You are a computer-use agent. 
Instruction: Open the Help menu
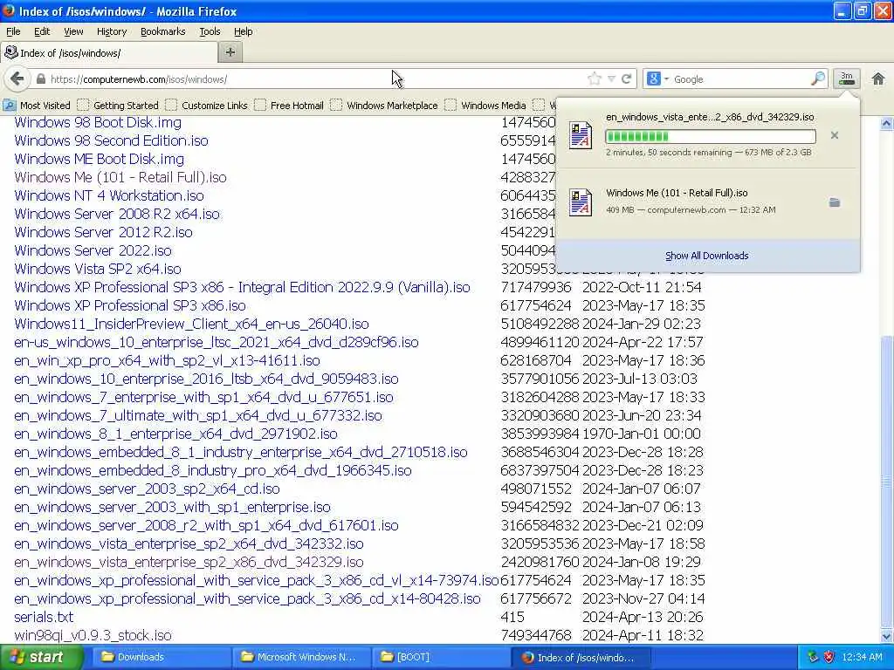click(243, 31)
